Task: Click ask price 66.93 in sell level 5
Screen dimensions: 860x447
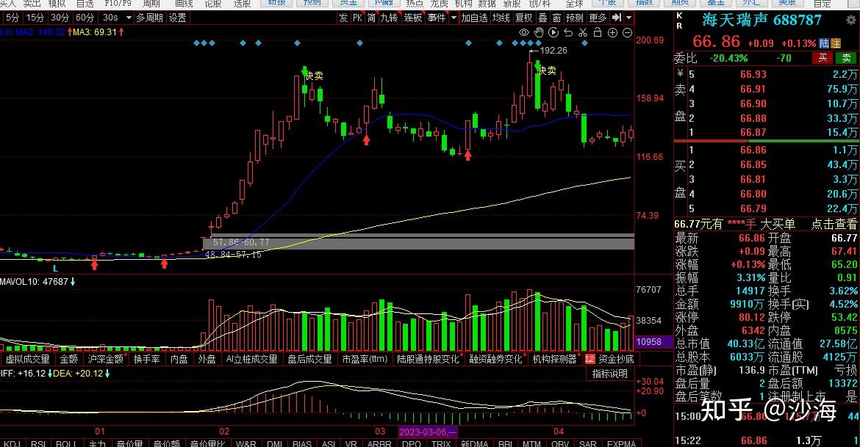Action: pos(753,75)
